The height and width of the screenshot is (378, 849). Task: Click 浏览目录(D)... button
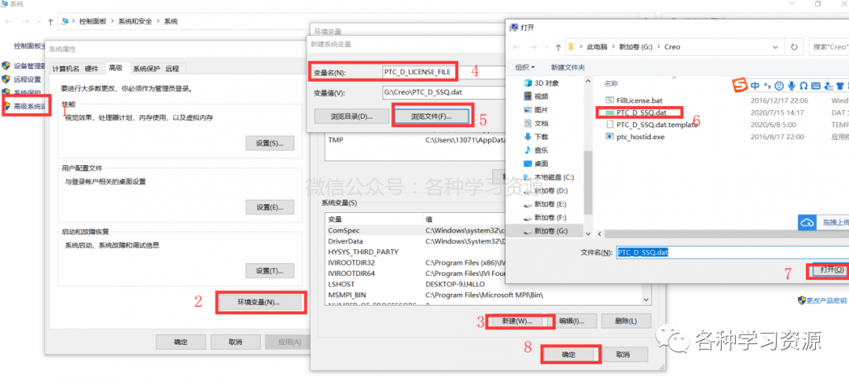pyautogui.click(x=351, y=116)
